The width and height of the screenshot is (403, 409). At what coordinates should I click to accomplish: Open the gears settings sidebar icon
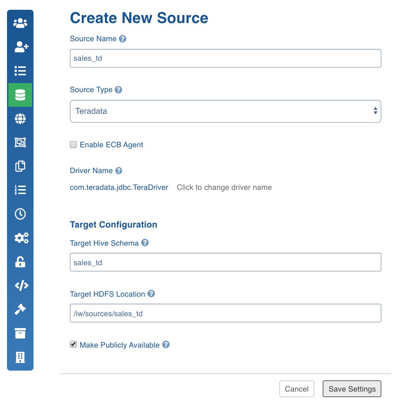(21, 238)
